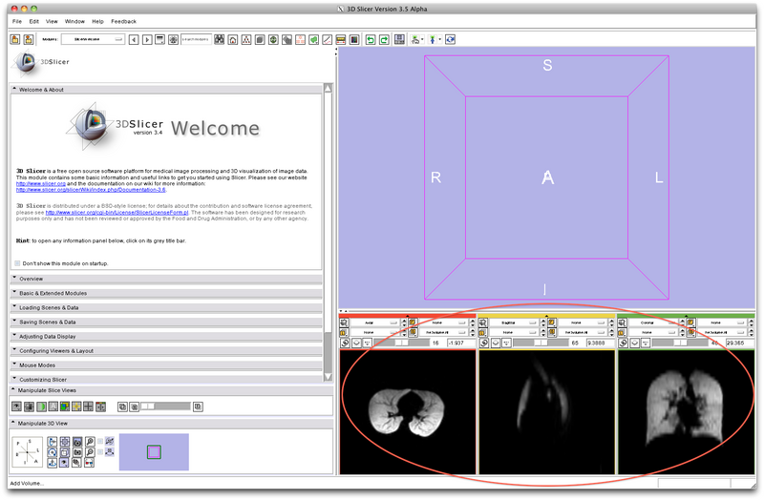
Task: Collapse the Manipulate 3D View panel
Action: [171, 424]
